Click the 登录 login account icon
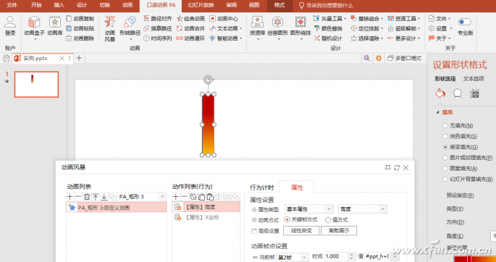This screenshot has height=262, width=496. (10, 26)
